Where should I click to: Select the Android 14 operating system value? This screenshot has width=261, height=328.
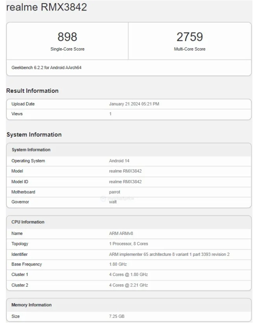pos(119,161)
